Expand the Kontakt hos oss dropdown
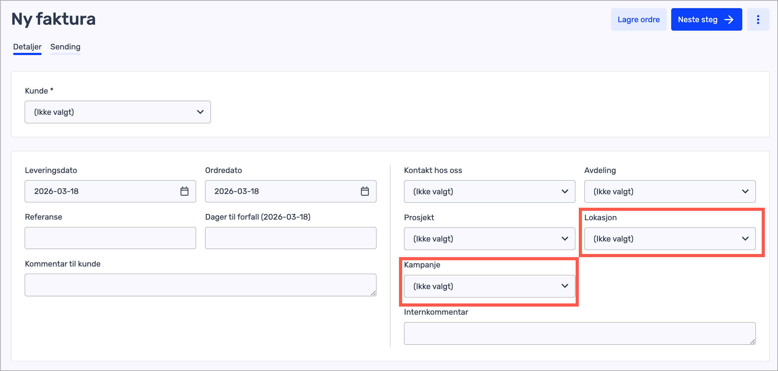 [x=489, y=191]
